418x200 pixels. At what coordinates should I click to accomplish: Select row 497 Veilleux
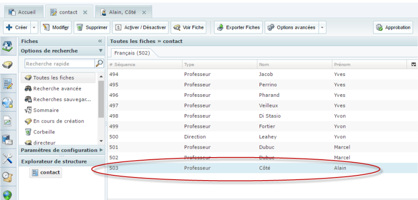click(x=263, y=105)
